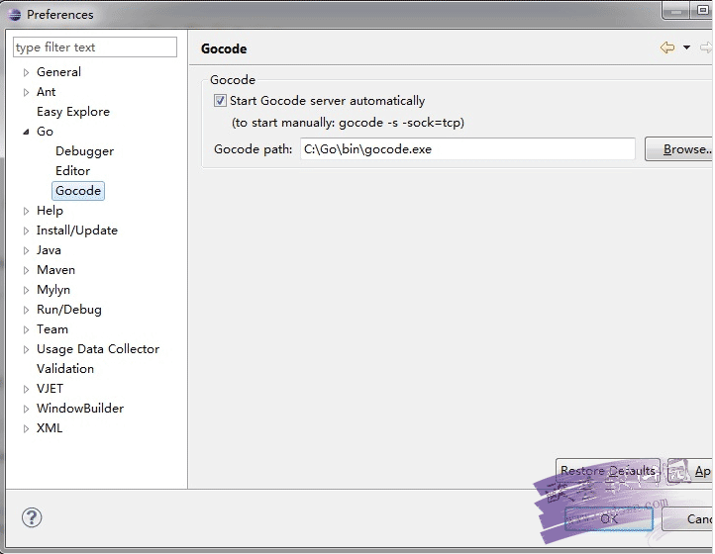The height and width of the screenshot is (554, 715).
Task: Expand the Java tree node
Action: click(x=26, y=250)
